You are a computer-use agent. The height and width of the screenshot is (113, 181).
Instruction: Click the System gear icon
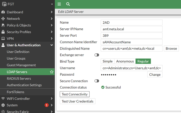(3, 105)
